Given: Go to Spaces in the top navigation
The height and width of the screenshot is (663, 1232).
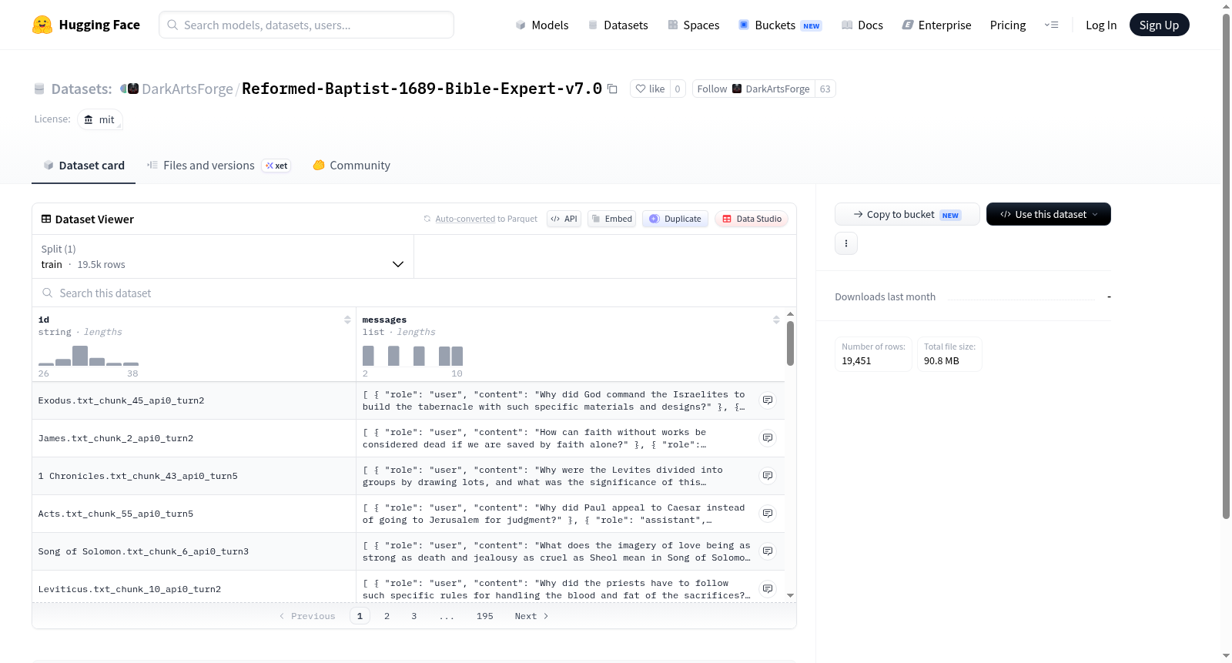Looking at the screenshot, I should pos(694,25).
